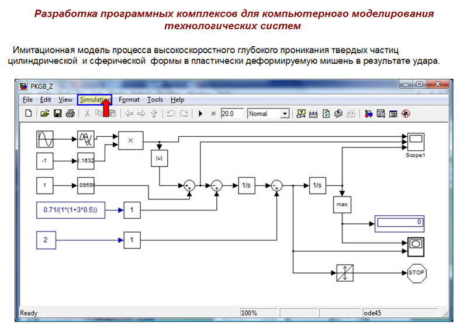Viewport: 464px width, 335px height.
Task: Open the Library Browser colored blocks icon
Action: pyautogui.click(x=368, y=113)
